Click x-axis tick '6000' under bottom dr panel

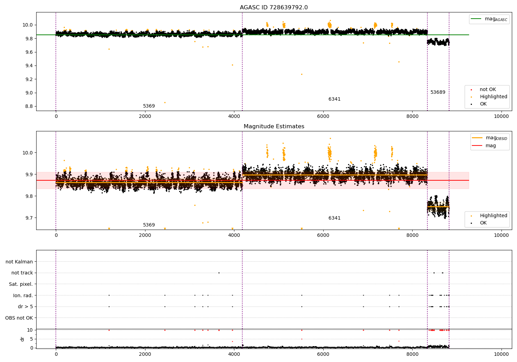(x=323, y=354)
